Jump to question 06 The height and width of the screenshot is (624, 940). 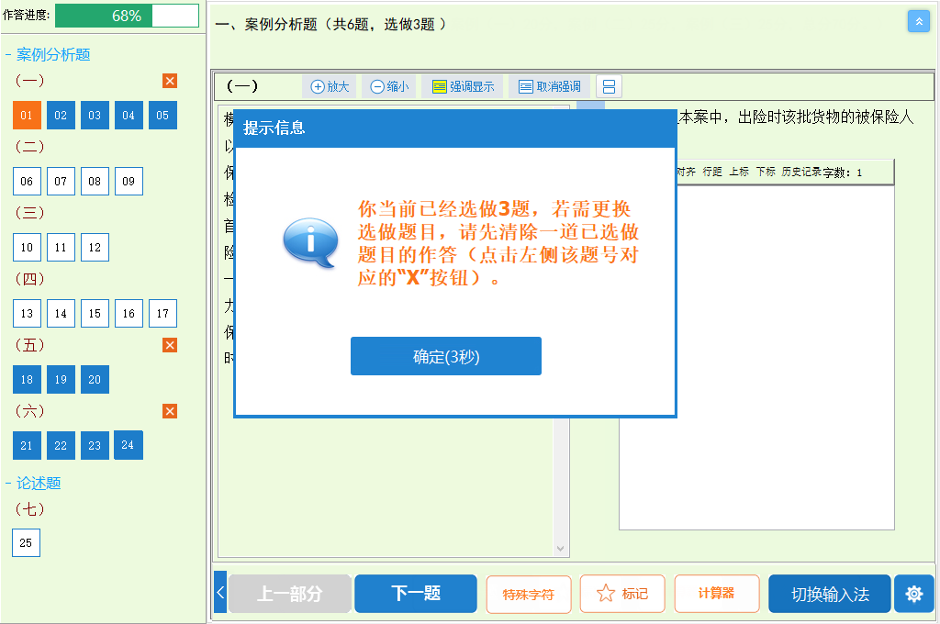coord(27,182)
